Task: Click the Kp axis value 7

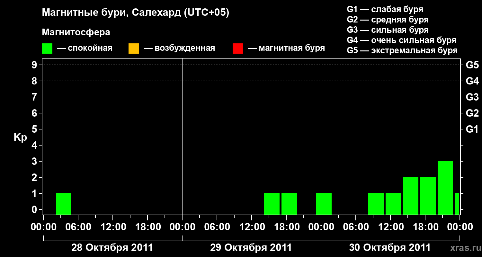Action: 35,97
